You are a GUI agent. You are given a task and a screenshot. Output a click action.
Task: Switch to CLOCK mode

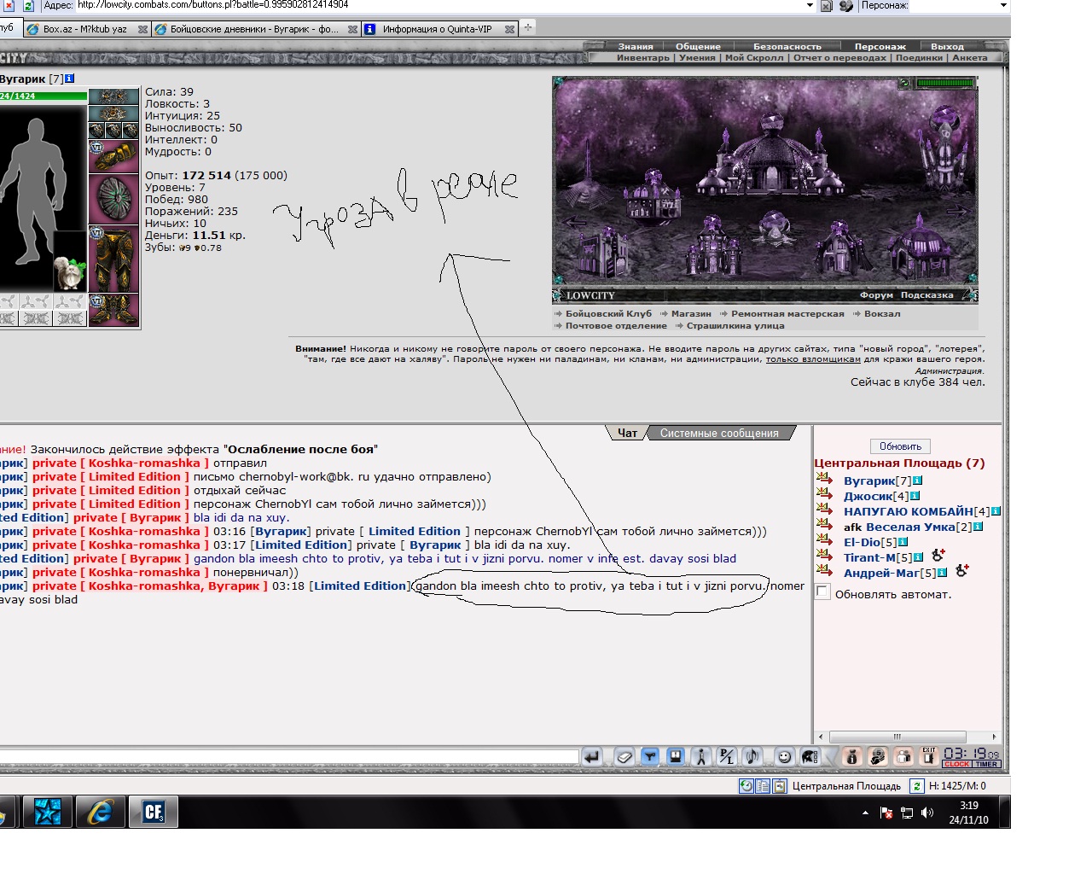pos(957,765)
